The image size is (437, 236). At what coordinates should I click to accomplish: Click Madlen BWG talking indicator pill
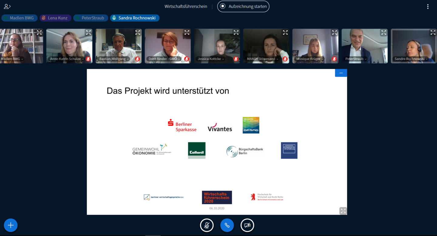click(19, 18)
